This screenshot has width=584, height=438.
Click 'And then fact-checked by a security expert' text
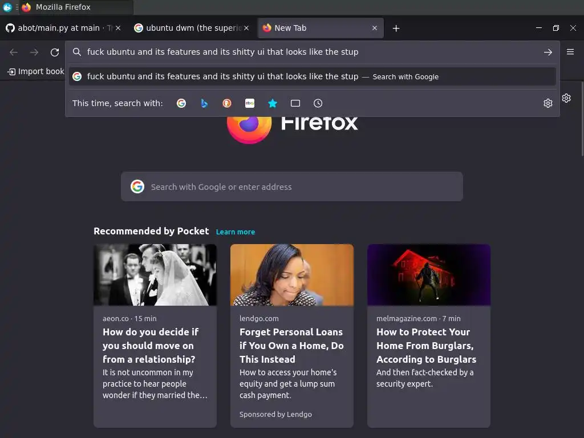(425, 378)
